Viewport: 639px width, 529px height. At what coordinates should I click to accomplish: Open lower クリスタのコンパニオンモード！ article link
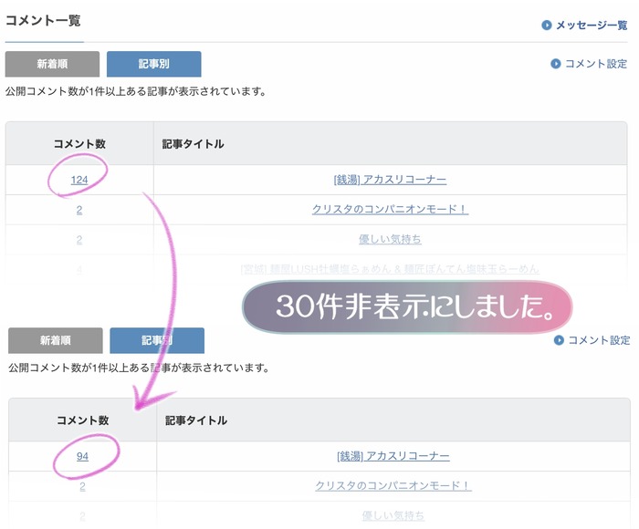click(x=393, y=486)
